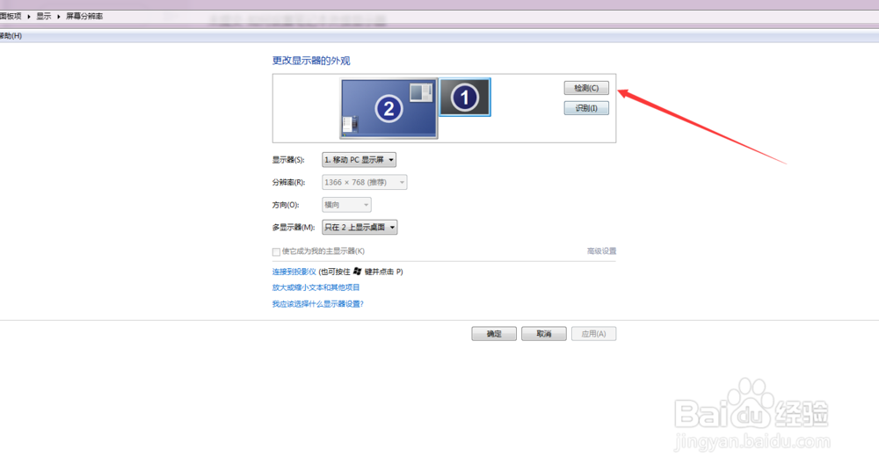Click the 应用(A) apply button

pyautogui.click(x=593, y=333)
